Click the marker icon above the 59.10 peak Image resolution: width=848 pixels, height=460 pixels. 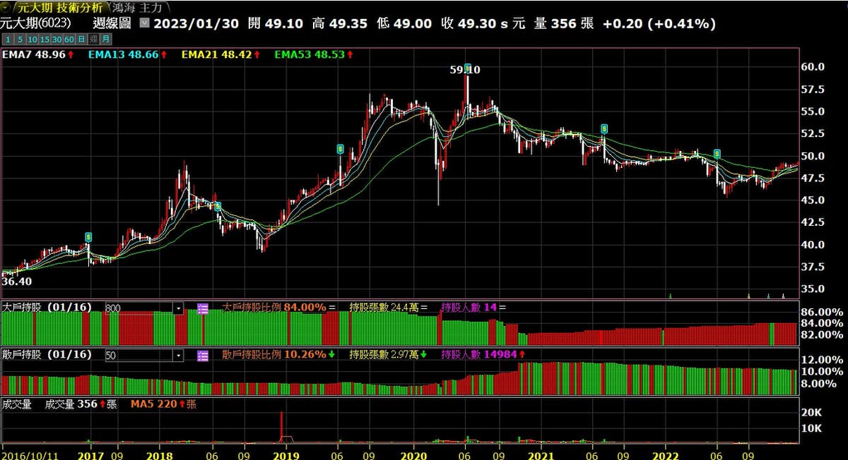pyautogui.click(x=467, y=67)
